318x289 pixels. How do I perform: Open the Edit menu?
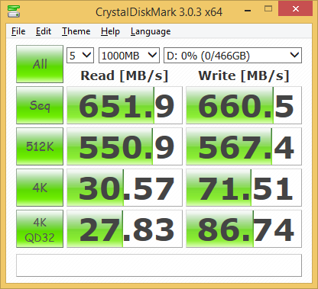point(44,31)
